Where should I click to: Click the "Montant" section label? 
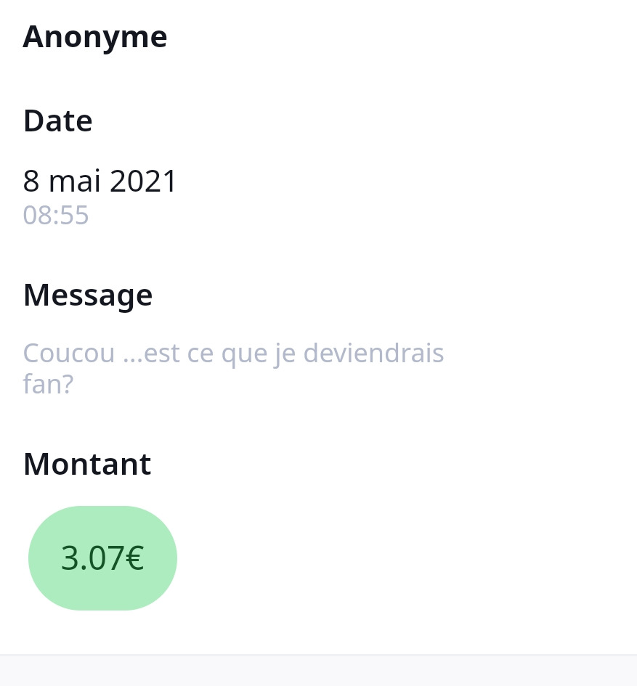coord(87,464)
